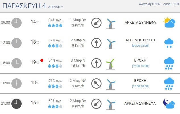This screenshot has width=180, height=114.
Task: Click the 09:00 clock icon
Action: pyautogui.click(x=16, y=23)
